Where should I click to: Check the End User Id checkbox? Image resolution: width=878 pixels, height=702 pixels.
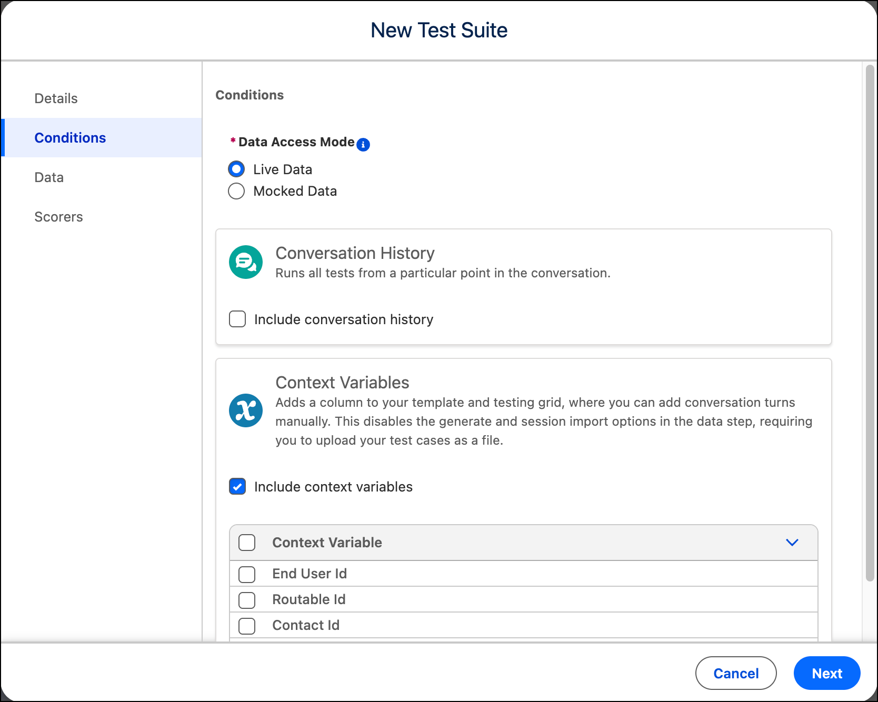[x=247, y=574]
